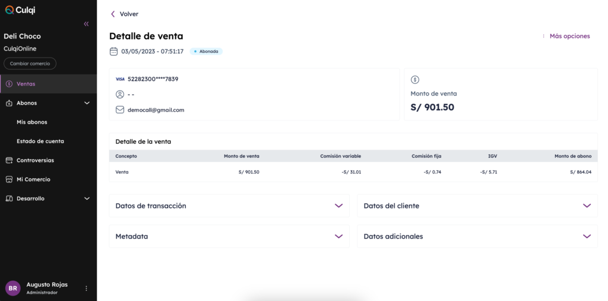Click the IGV column header
Viewport: 608px width, 301px height.
492,156
